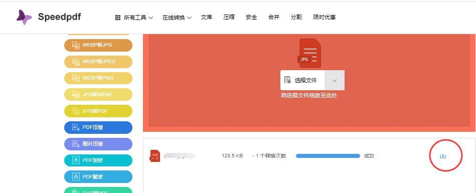Click the WEBP转JPG image icon

76,45
